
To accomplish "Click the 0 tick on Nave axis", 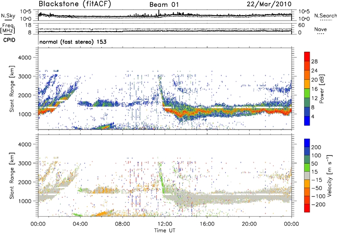I will click(300, 33).
